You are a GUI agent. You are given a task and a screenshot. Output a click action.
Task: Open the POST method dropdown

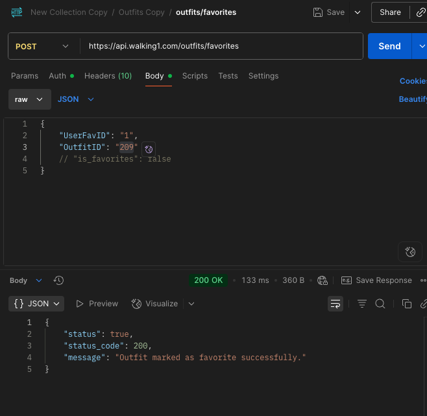point(43,46)
